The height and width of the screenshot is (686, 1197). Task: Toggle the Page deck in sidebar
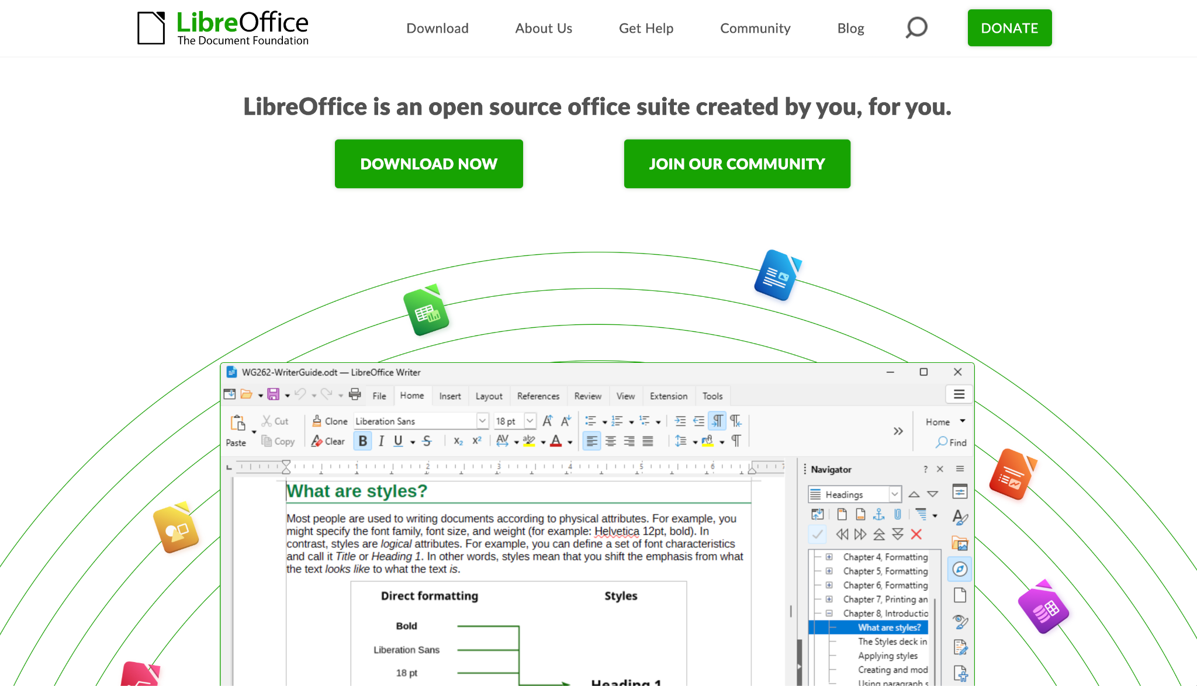(960, 595)
